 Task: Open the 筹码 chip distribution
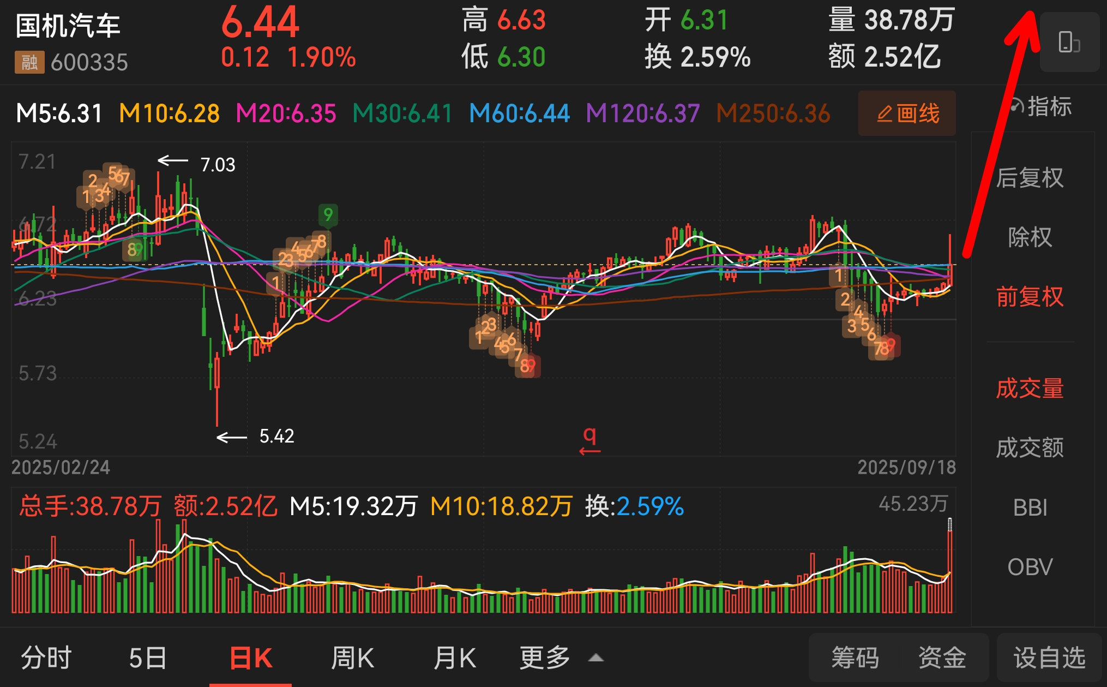(855, 658)
